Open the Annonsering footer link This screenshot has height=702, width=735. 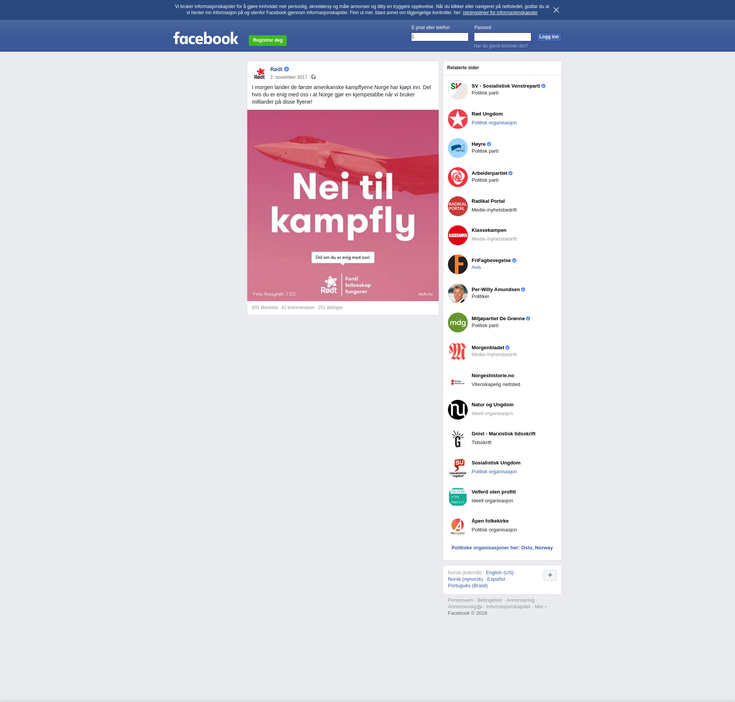[520, 600]
